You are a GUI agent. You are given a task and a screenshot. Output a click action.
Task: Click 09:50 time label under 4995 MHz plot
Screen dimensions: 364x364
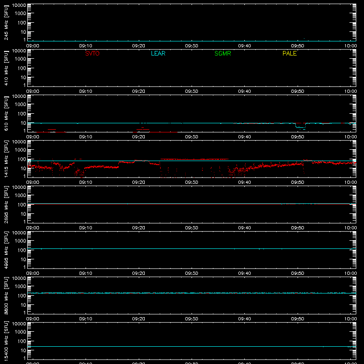(x=298, y=273)
